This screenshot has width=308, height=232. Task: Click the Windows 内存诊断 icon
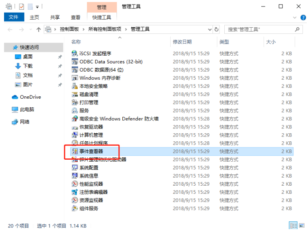click(x=75, y=78)
